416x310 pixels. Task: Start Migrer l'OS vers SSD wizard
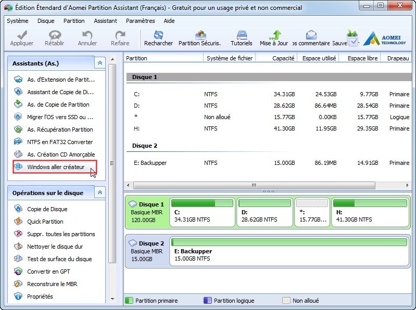pos(54,117)
